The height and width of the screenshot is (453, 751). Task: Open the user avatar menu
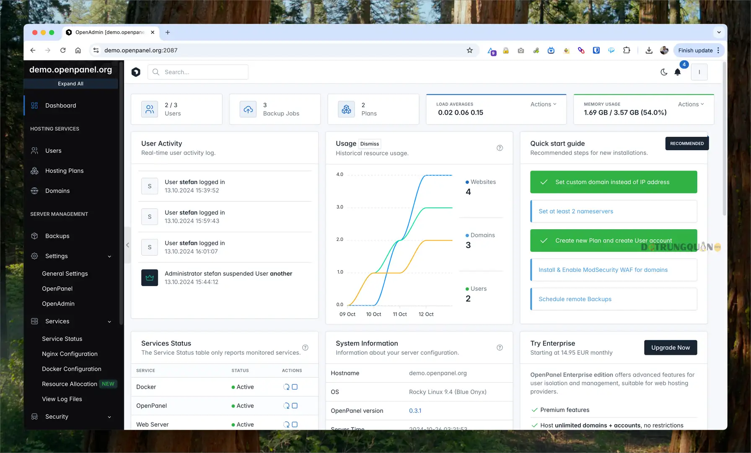point(699,72)
